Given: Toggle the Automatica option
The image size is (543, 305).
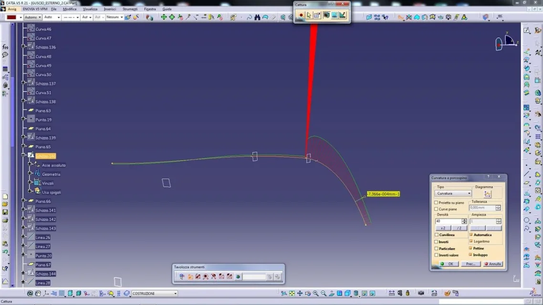Looking at the screenshot, I should 471,235.
